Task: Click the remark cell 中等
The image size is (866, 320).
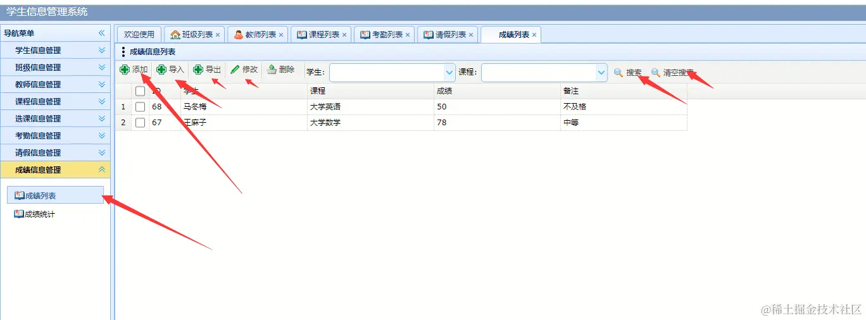Action: click(624, 123)
